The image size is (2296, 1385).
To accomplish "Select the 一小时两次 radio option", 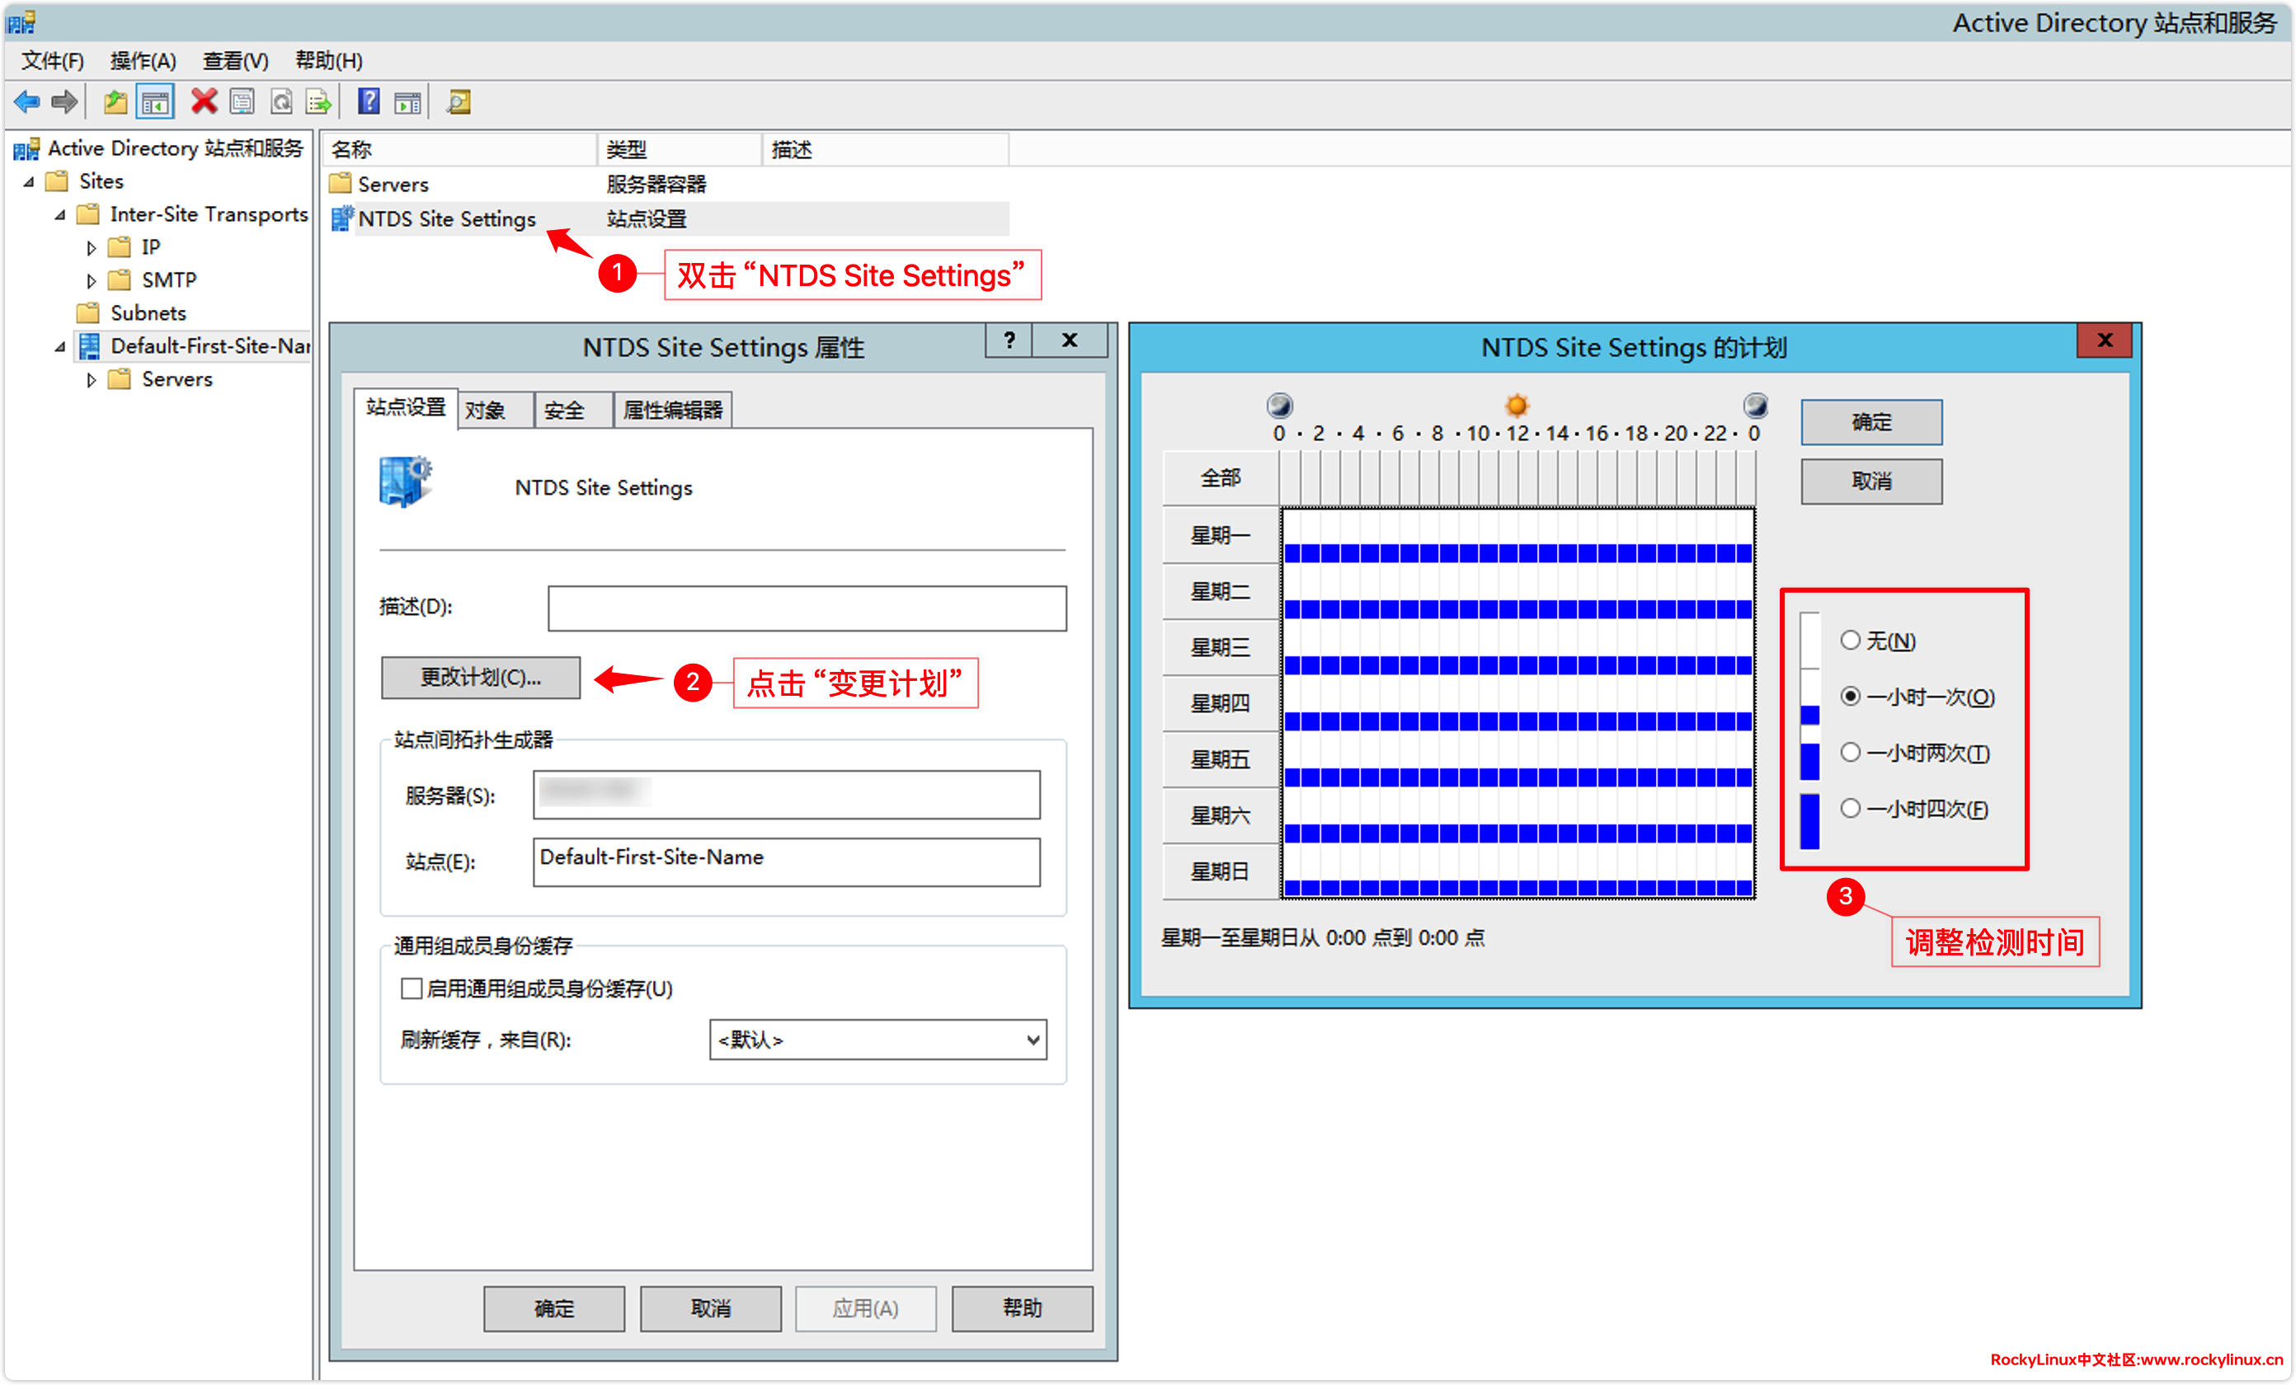I will pyautogui.click(x=1850, y=752).
